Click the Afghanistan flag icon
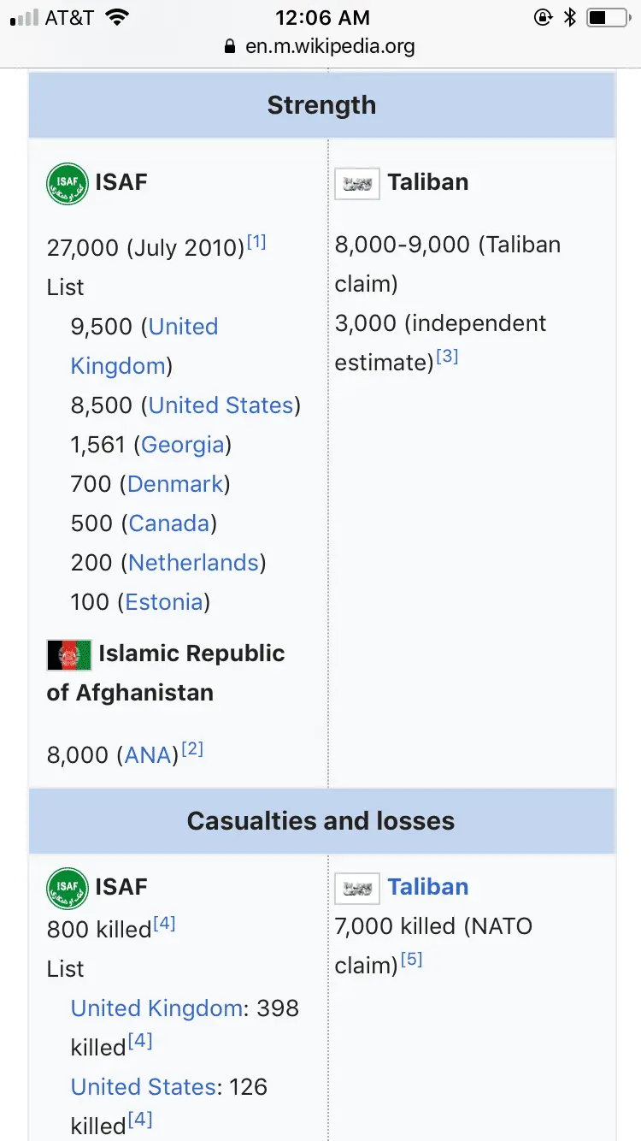641x1141 pixels. click(x=69, y=655)
